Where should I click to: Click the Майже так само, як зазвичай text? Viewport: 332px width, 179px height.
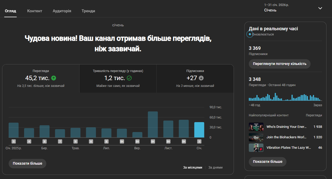[x=118, y=86]
